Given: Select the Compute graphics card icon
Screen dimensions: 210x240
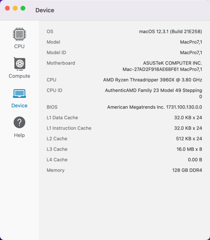Looking at the screenshot, I should pyautogui.click(x=19, y=63).
